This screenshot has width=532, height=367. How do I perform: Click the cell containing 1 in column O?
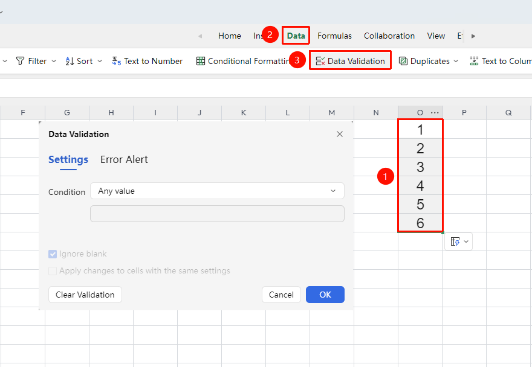(420, 129)
